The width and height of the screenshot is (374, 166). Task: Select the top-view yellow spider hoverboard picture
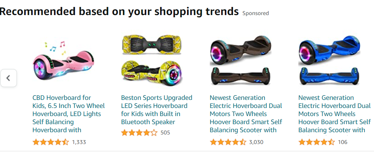pyautogui.click(x=151, y=44)
